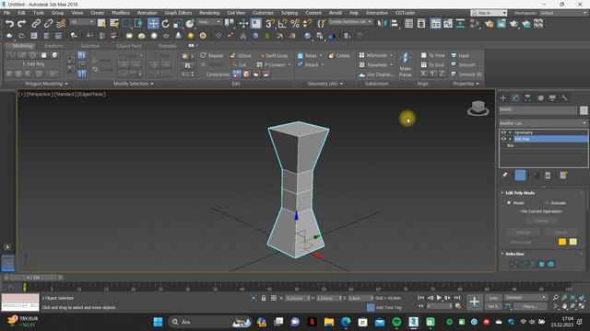Click the light yellow cage color swatch

click(573, 242)
